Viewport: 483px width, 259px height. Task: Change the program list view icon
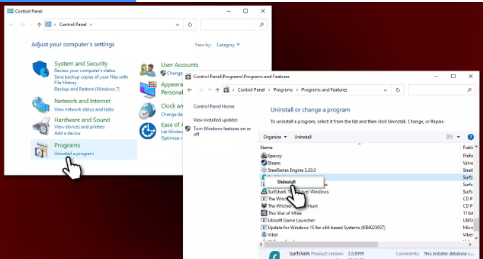(x=449, y=137)
